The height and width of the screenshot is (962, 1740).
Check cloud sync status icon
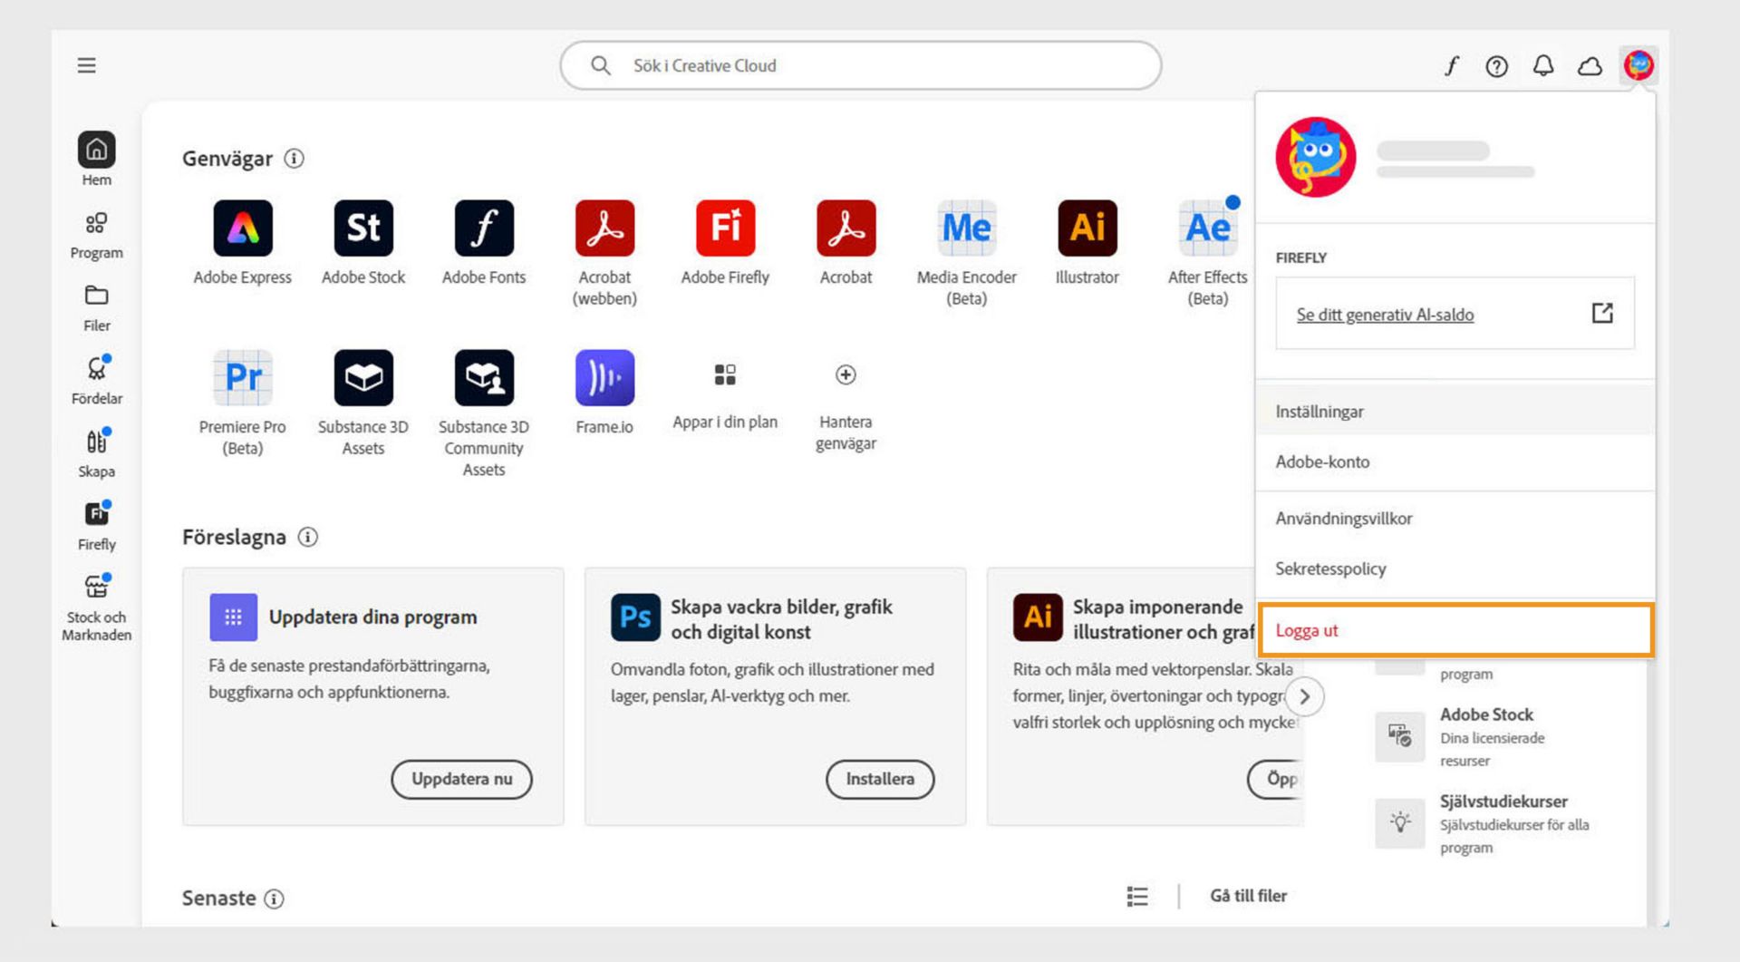tap(1590, 66)
